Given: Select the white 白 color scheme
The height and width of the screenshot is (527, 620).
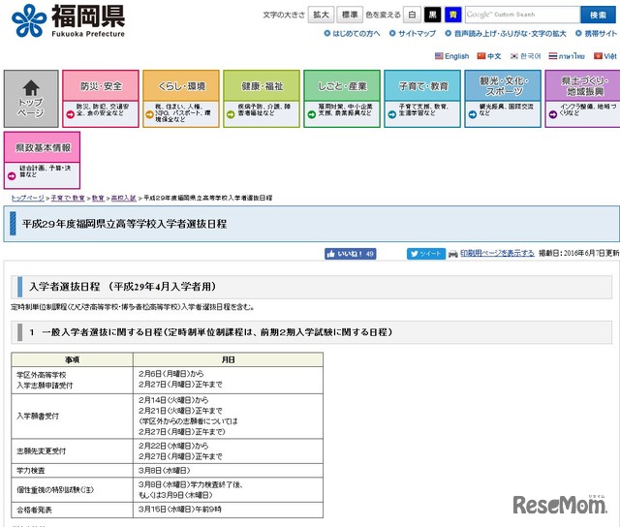Looking at the screenshot, I should (x=412, y=15).
